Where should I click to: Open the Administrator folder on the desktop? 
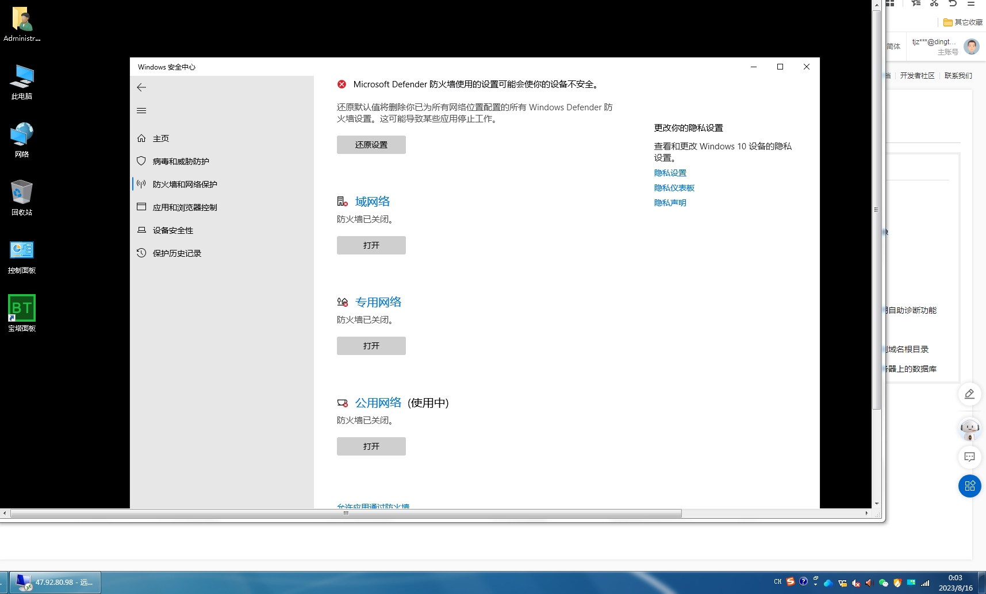(22, 25)
